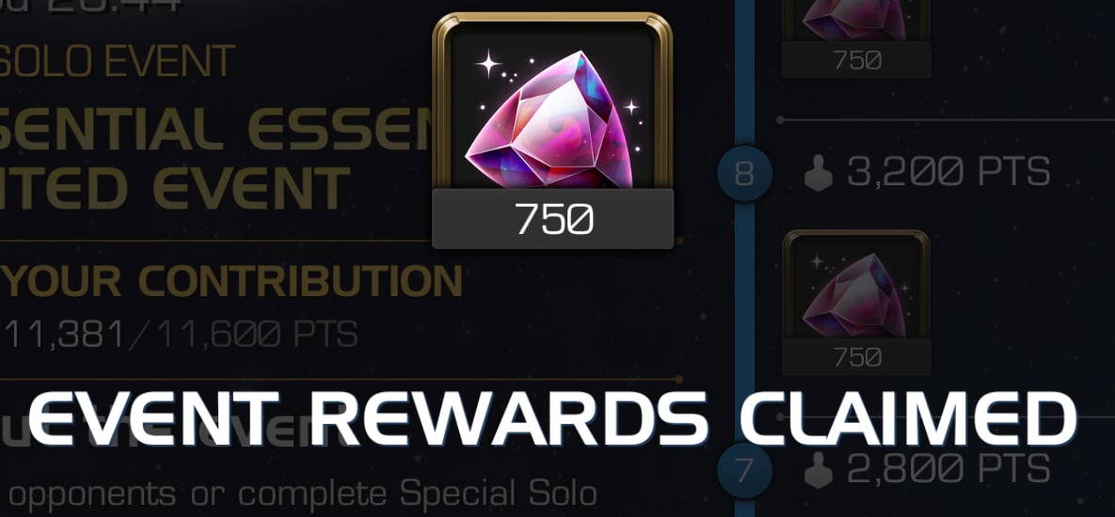Image resolution: width=1115 pixels, height=517 pixels.
Task: Click the 750 label beneath the dimmed middle crystal
Action: pos(856,357)
